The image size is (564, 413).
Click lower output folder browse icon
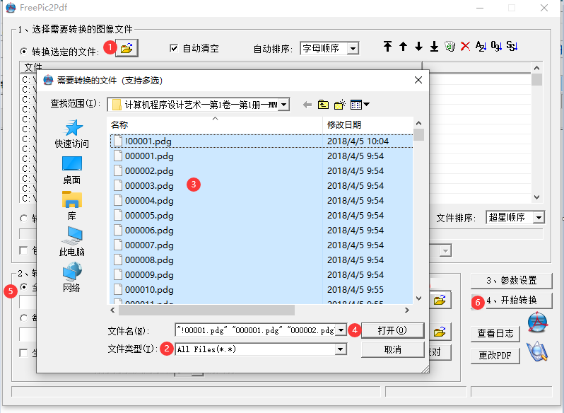pos(440,332)
